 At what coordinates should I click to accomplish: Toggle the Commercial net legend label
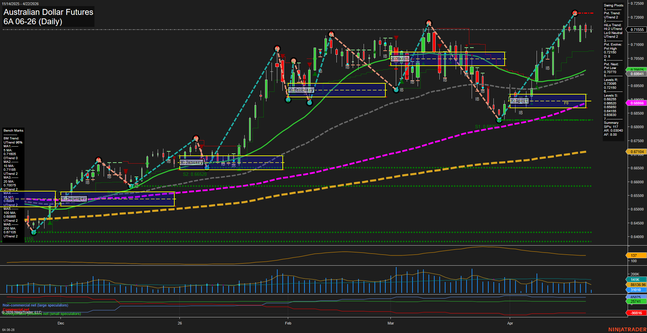(x=16, y=310)
